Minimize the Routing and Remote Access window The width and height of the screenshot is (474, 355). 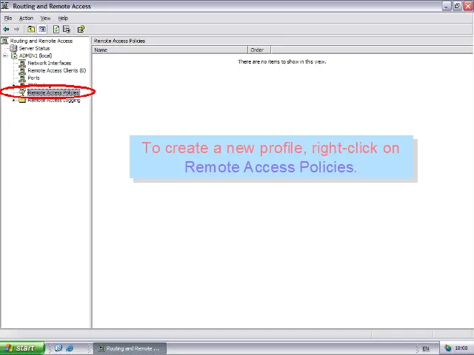pos(447,6)
